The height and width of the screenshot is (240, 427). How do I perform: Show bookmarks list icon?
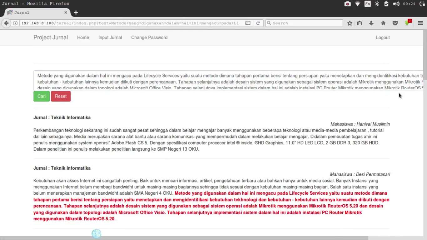tap(359, 23)
